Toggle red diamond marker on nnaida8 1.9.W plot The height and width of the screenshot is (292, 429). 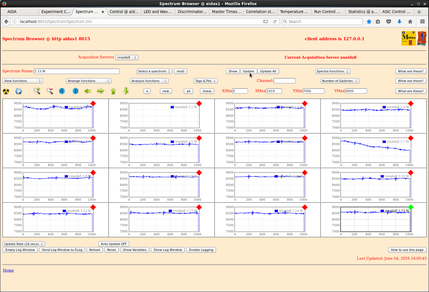coord(199,173)
